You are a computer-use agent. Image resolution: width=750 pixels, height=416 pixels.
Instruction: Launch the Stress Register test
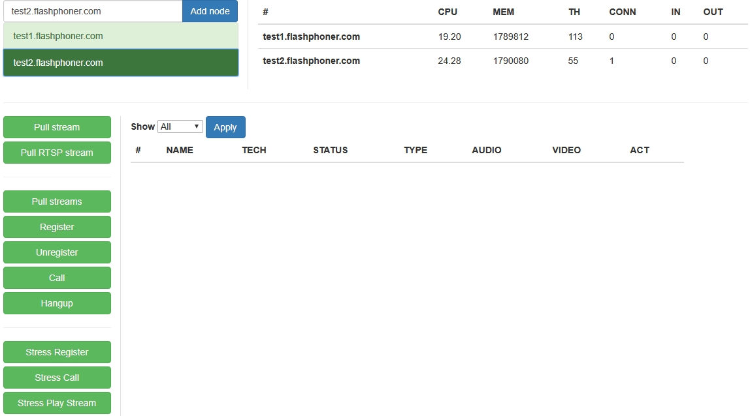click(x=57, y=352)
